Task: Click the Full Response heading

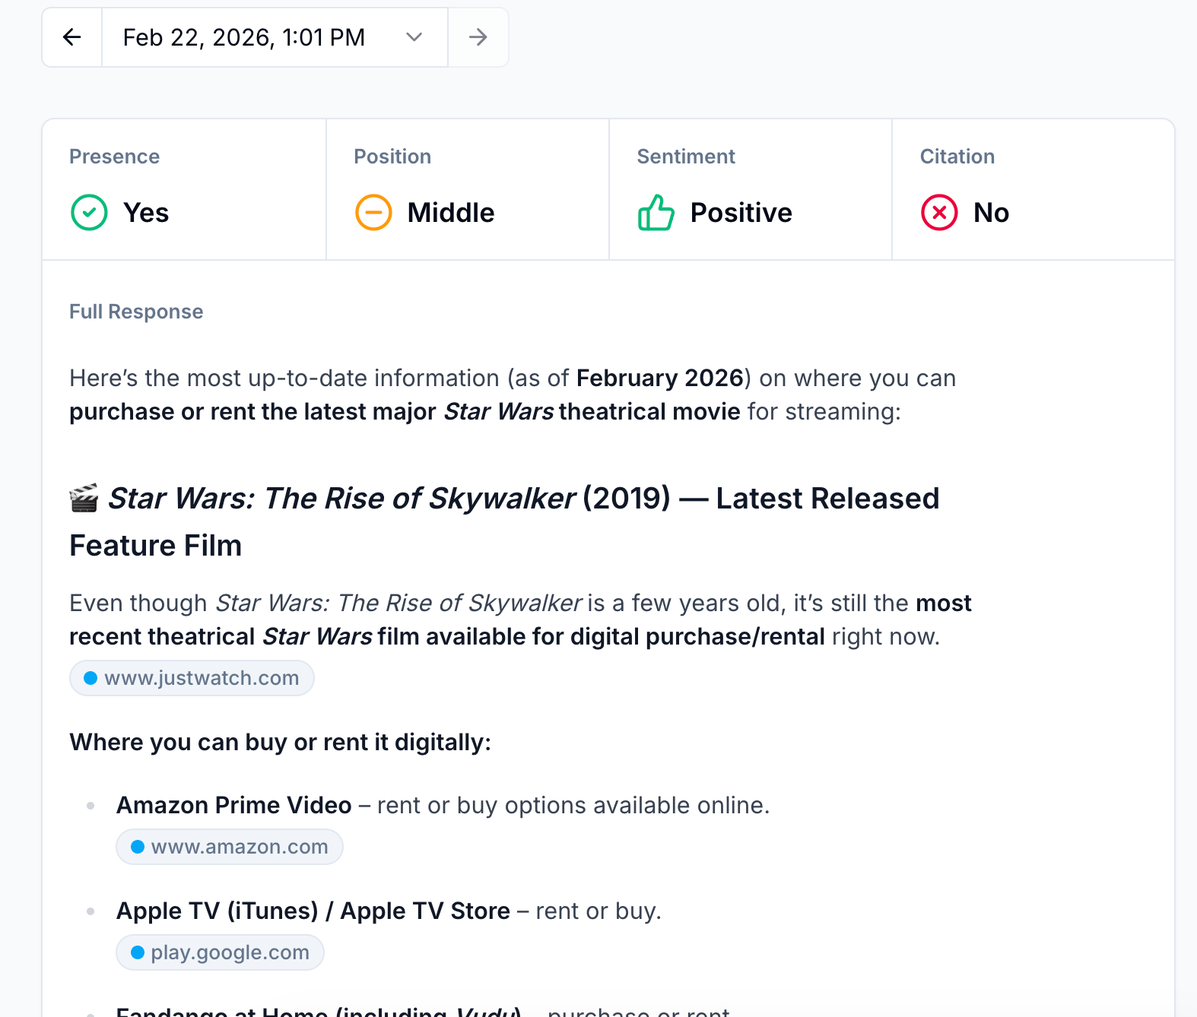Action: pyautogui.click(x=136, y=312)
